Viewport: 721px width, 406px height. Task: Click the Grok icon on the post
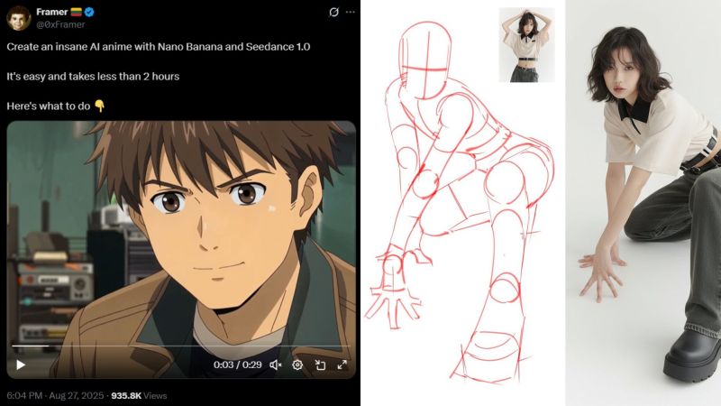pos(333,12)
